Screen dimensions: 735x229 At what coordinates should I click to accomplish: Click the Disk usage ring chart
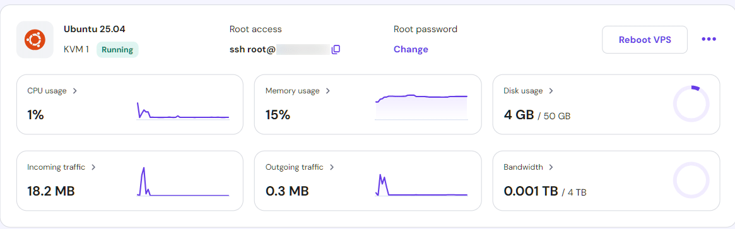tap(691, 104)
